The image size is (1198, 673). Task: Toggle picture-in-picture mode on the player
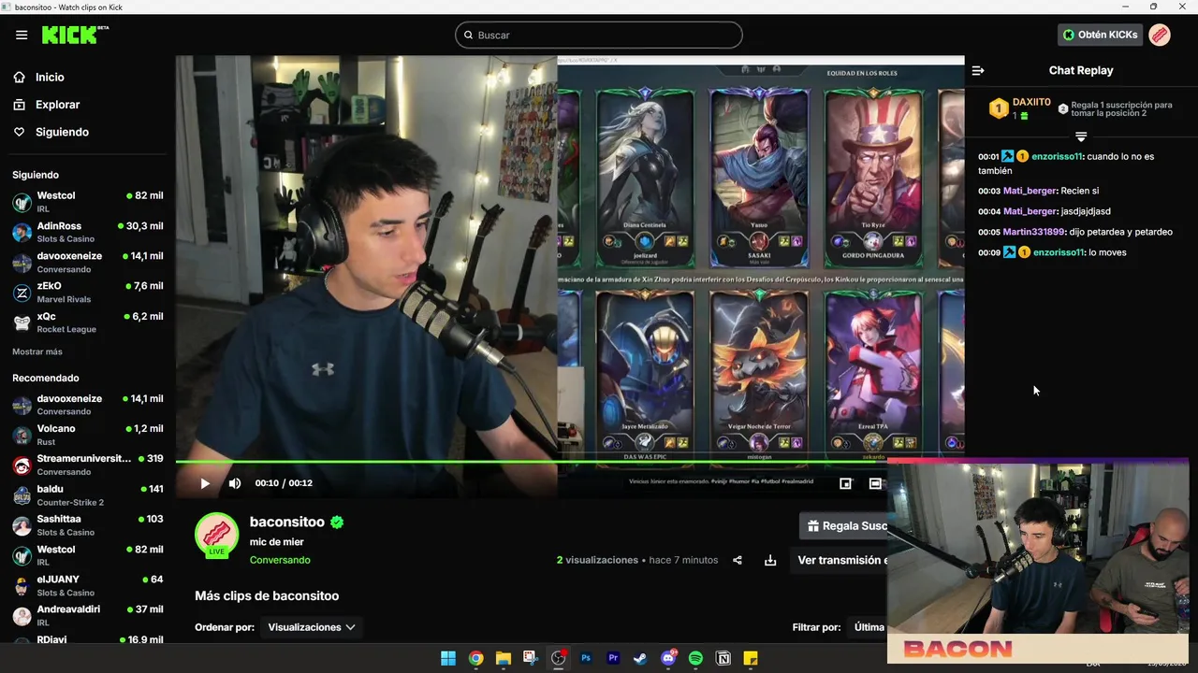pos(846,483)
